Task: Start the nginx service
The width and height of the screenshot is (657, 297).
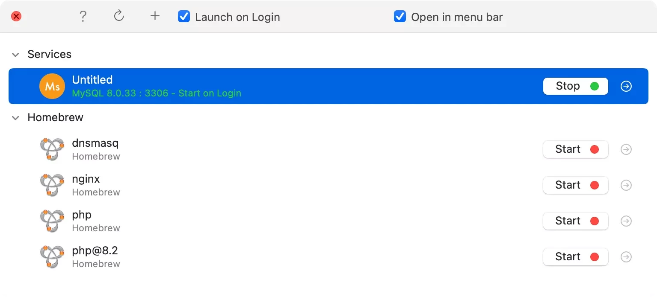Action: [576, 185]
